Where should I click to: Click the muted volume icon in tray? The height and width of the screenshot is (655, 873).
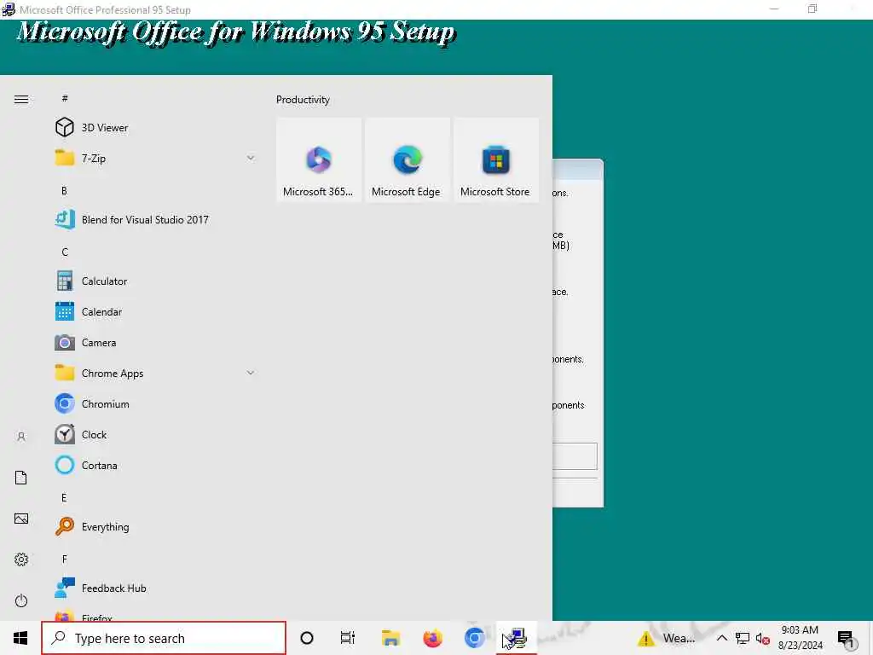pyautogui.click(x=763, y=638)
